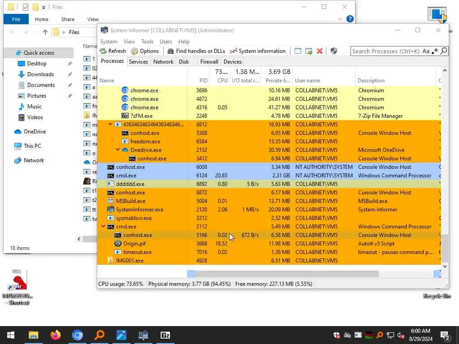
Task: Sort by Name column in process list
Action: 107,81
